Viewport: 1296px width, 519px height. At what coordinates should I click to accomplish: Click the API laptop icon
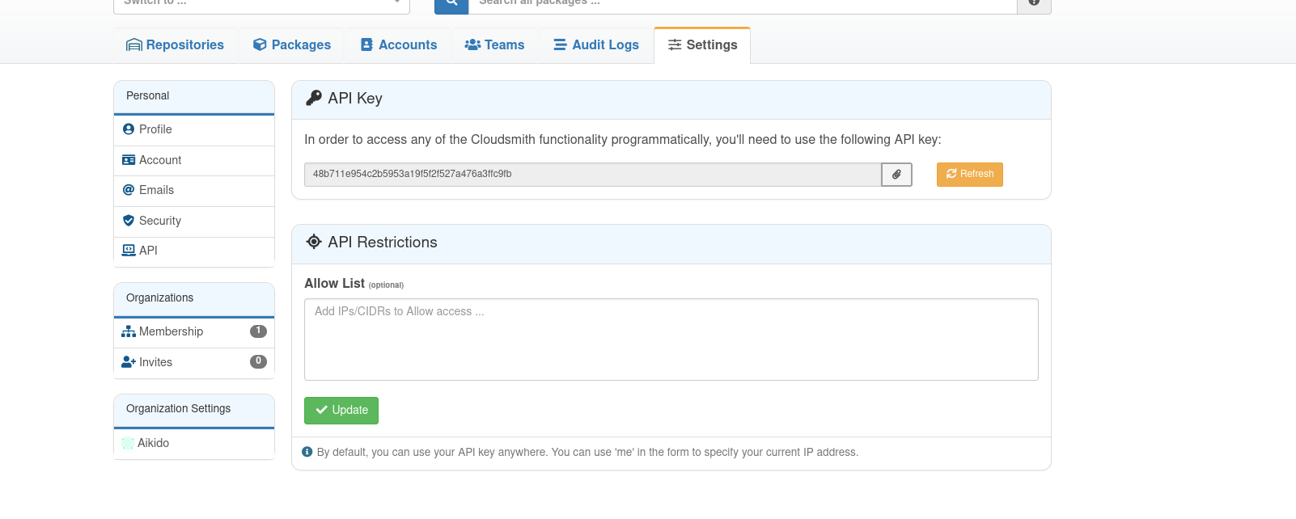tap(129, 251)
